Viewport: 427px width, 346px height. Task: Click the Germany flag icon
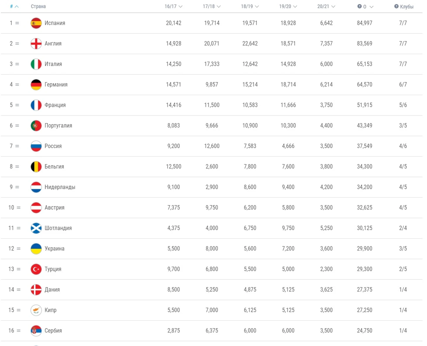(36, 85)
